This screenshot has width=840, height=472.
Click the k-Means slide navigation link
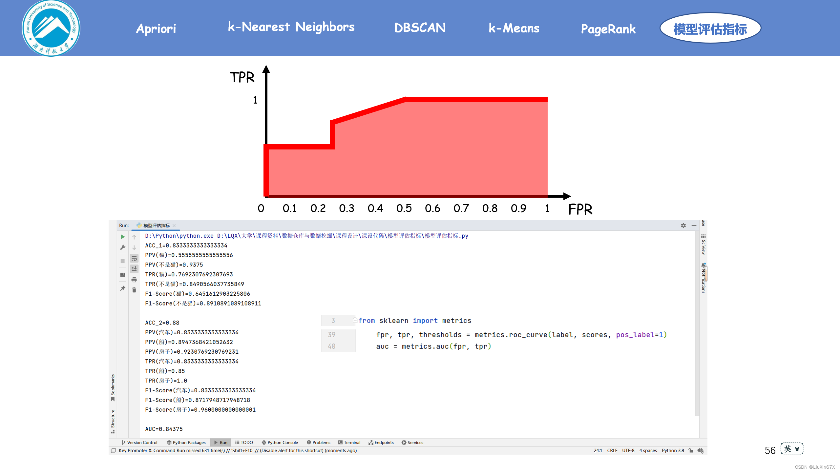pyautogui.click(x=514, y=28)
